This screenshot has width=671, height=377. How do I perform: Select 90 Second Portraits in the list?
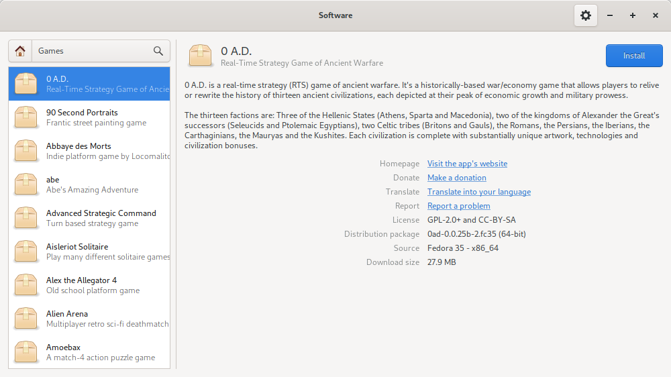(x=89, y=117)
